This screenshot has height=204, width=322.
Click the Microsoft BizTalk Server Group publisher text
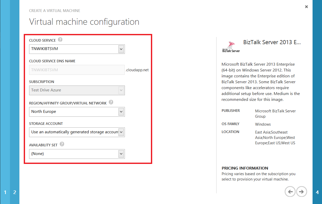pyautogui.click(x=275, y=114)
